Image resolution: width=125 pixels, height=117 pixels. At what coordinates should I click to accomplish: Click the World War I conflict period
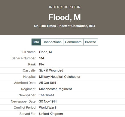tap(47, 108)
